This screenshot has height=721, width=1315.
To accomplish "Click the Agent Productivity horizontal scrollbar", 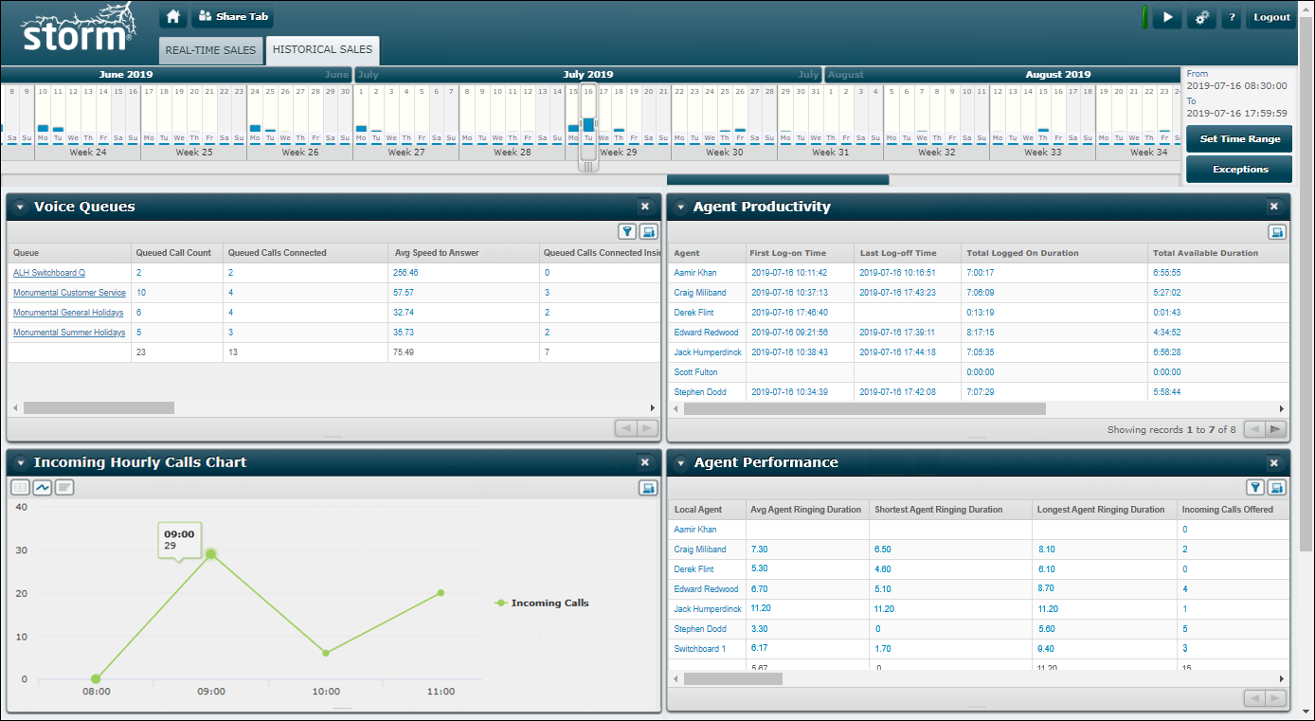I will pyautogui.click(x=864, y=408).
